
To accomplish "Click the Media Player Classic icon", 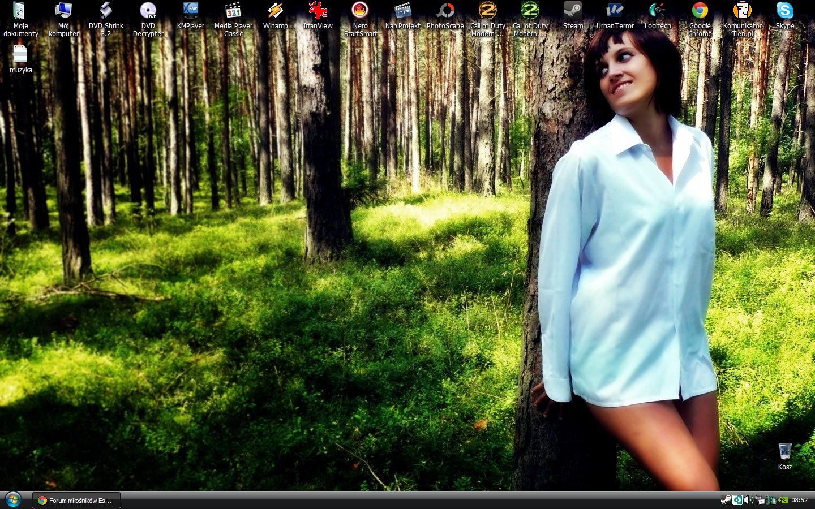I will [233, 11].
